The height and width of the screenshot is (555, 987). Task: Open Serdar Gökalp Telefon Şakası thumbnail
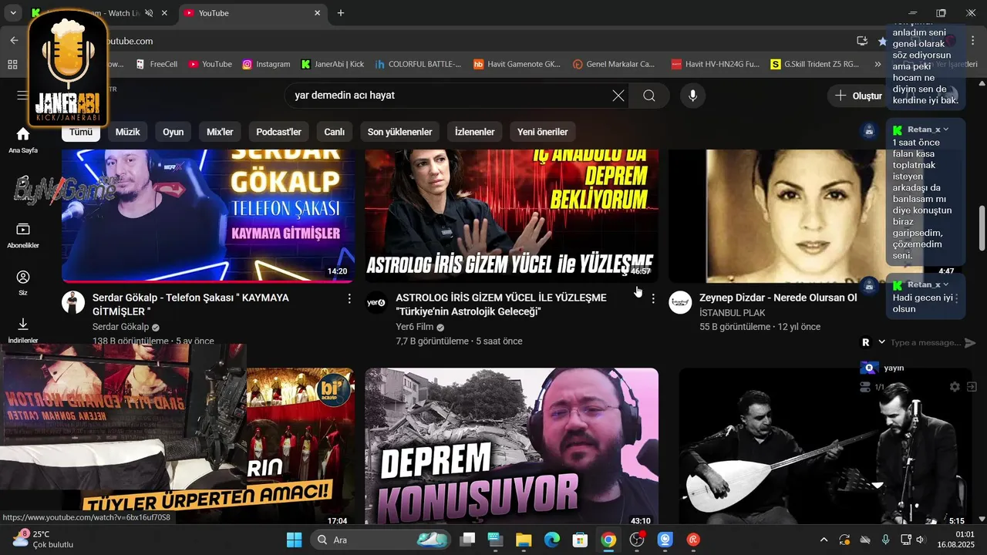point(208,216)
